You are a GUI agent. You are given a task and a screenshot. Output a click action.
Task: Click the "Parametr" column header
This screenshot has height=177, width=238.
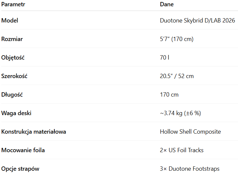tap(13, 4)
